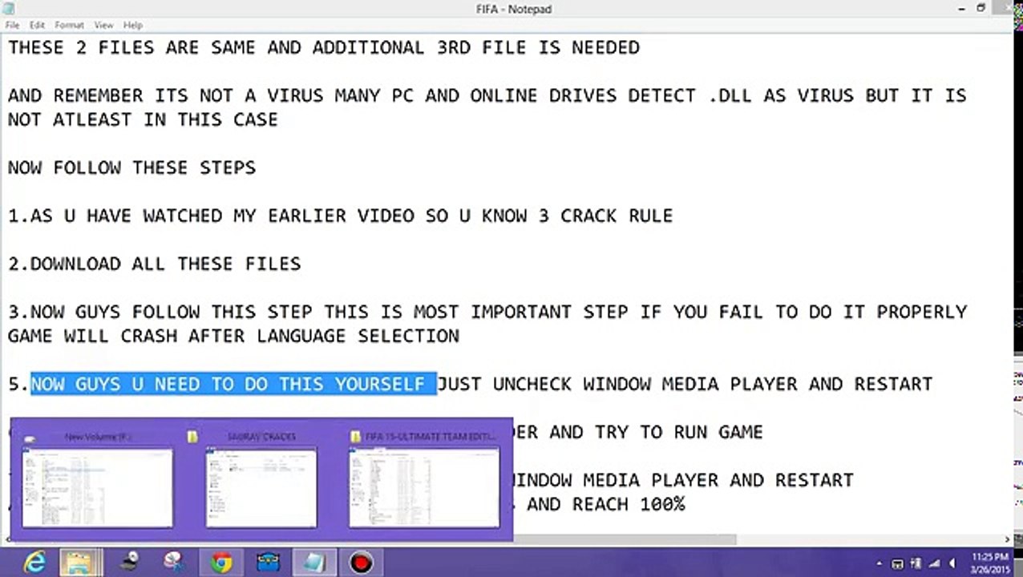The height and width of the screenshot is (577, 1023).
Task: Click the 'FIFA - Notepad' title bar
Action: 513,9
